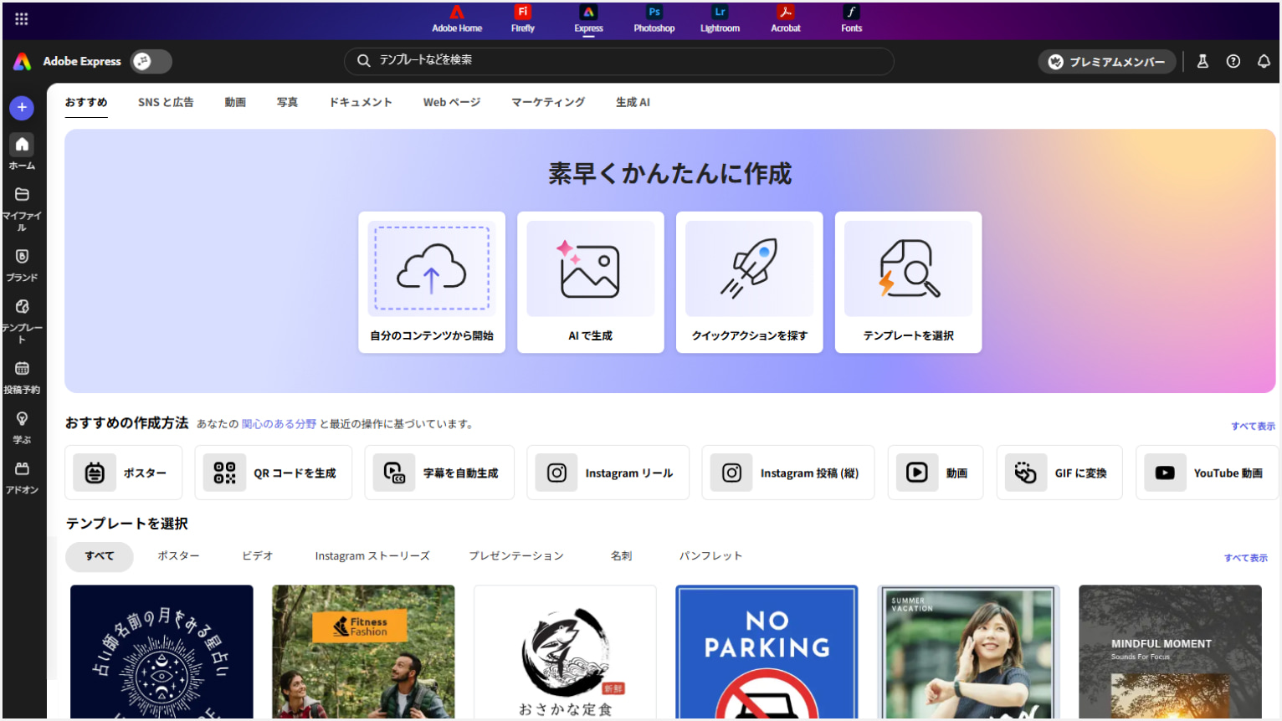Open 学ぶ learning section in sidebar
This screenshot has width=1282, height=721.
tap(21, 422)
